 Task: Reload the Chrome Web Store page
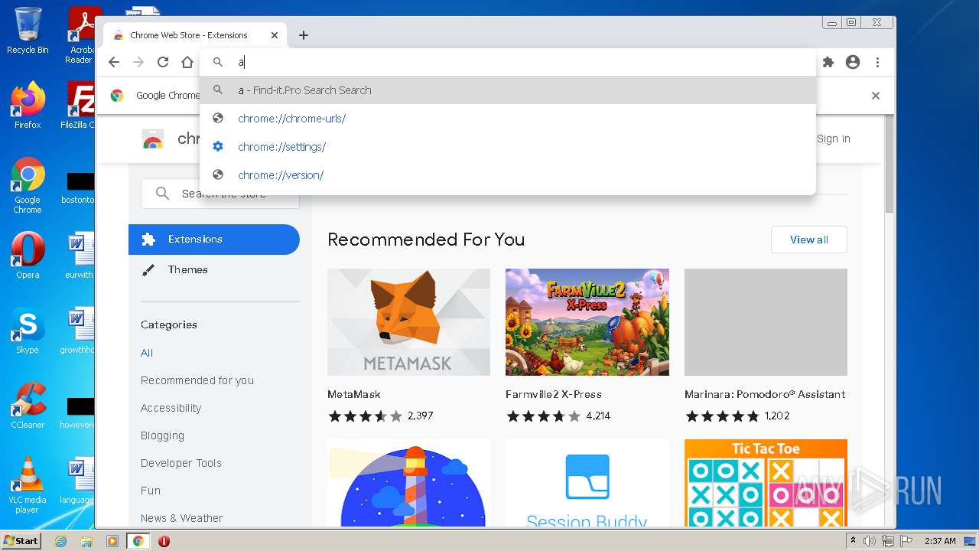163,63
